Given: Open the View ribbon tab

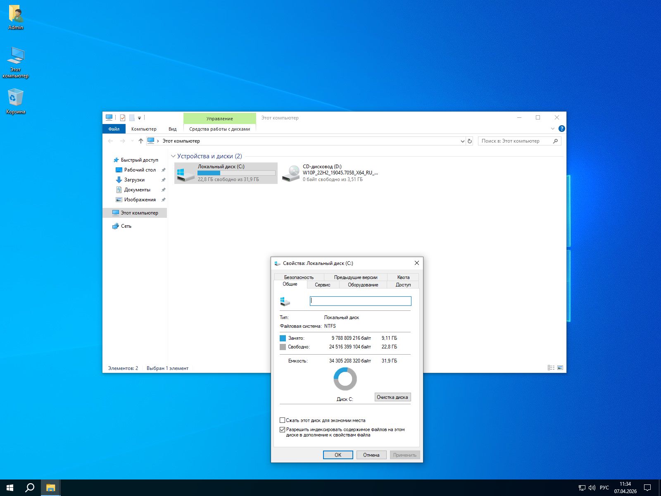Looking at the screenshot, I should 172,129.
